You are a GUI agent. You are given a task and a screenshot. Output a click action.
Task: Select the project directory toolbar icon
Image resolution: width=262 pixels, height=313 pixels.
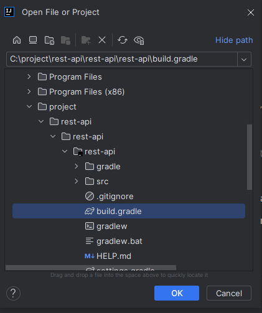[49, 40]
